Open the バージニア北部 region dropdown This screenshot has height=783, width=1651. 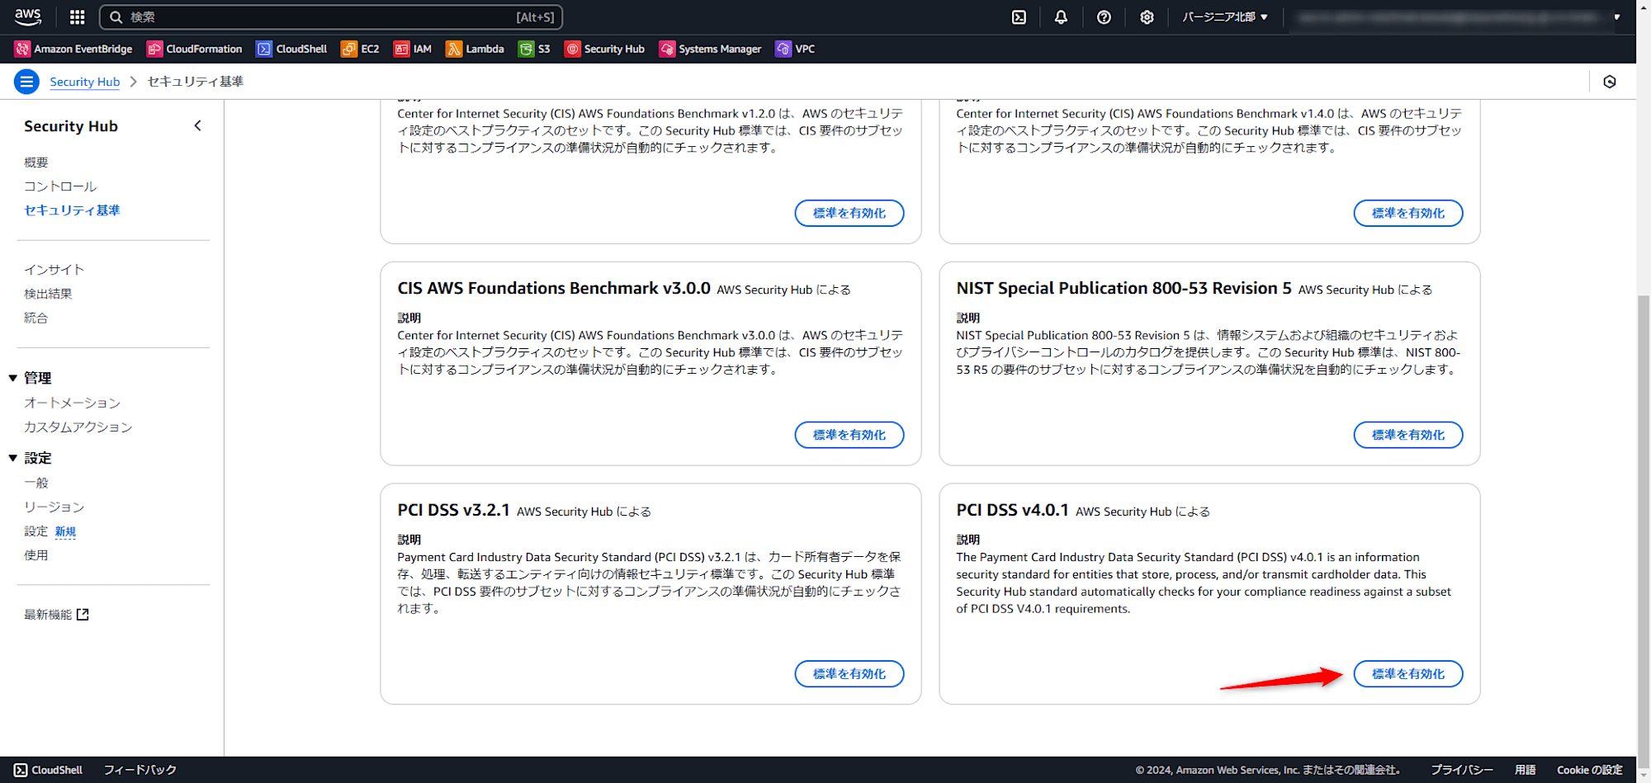[1224, 17]
